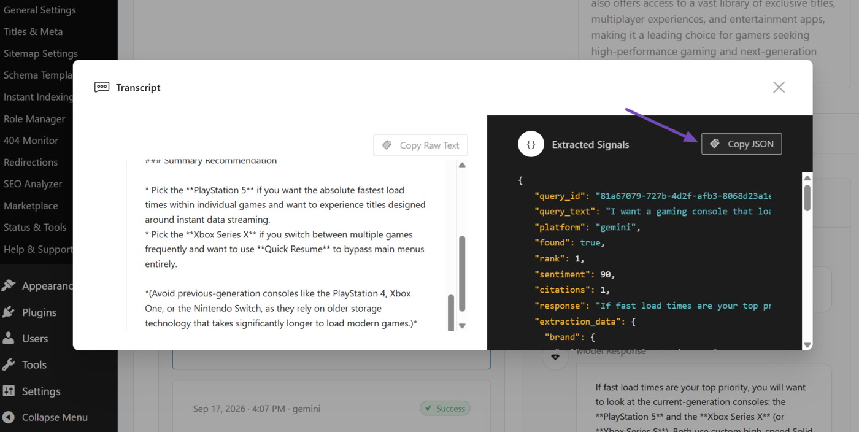Open the Settings menu
This screenshot has height=432, width=859.
(x=41, y=391)
